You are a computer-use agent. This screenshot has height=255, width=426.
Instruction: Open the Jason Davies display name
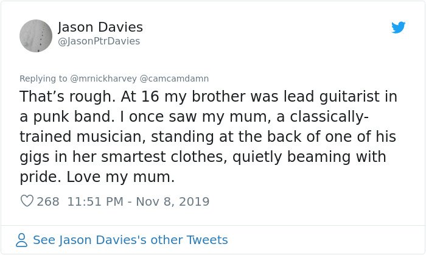click(100, 27)
